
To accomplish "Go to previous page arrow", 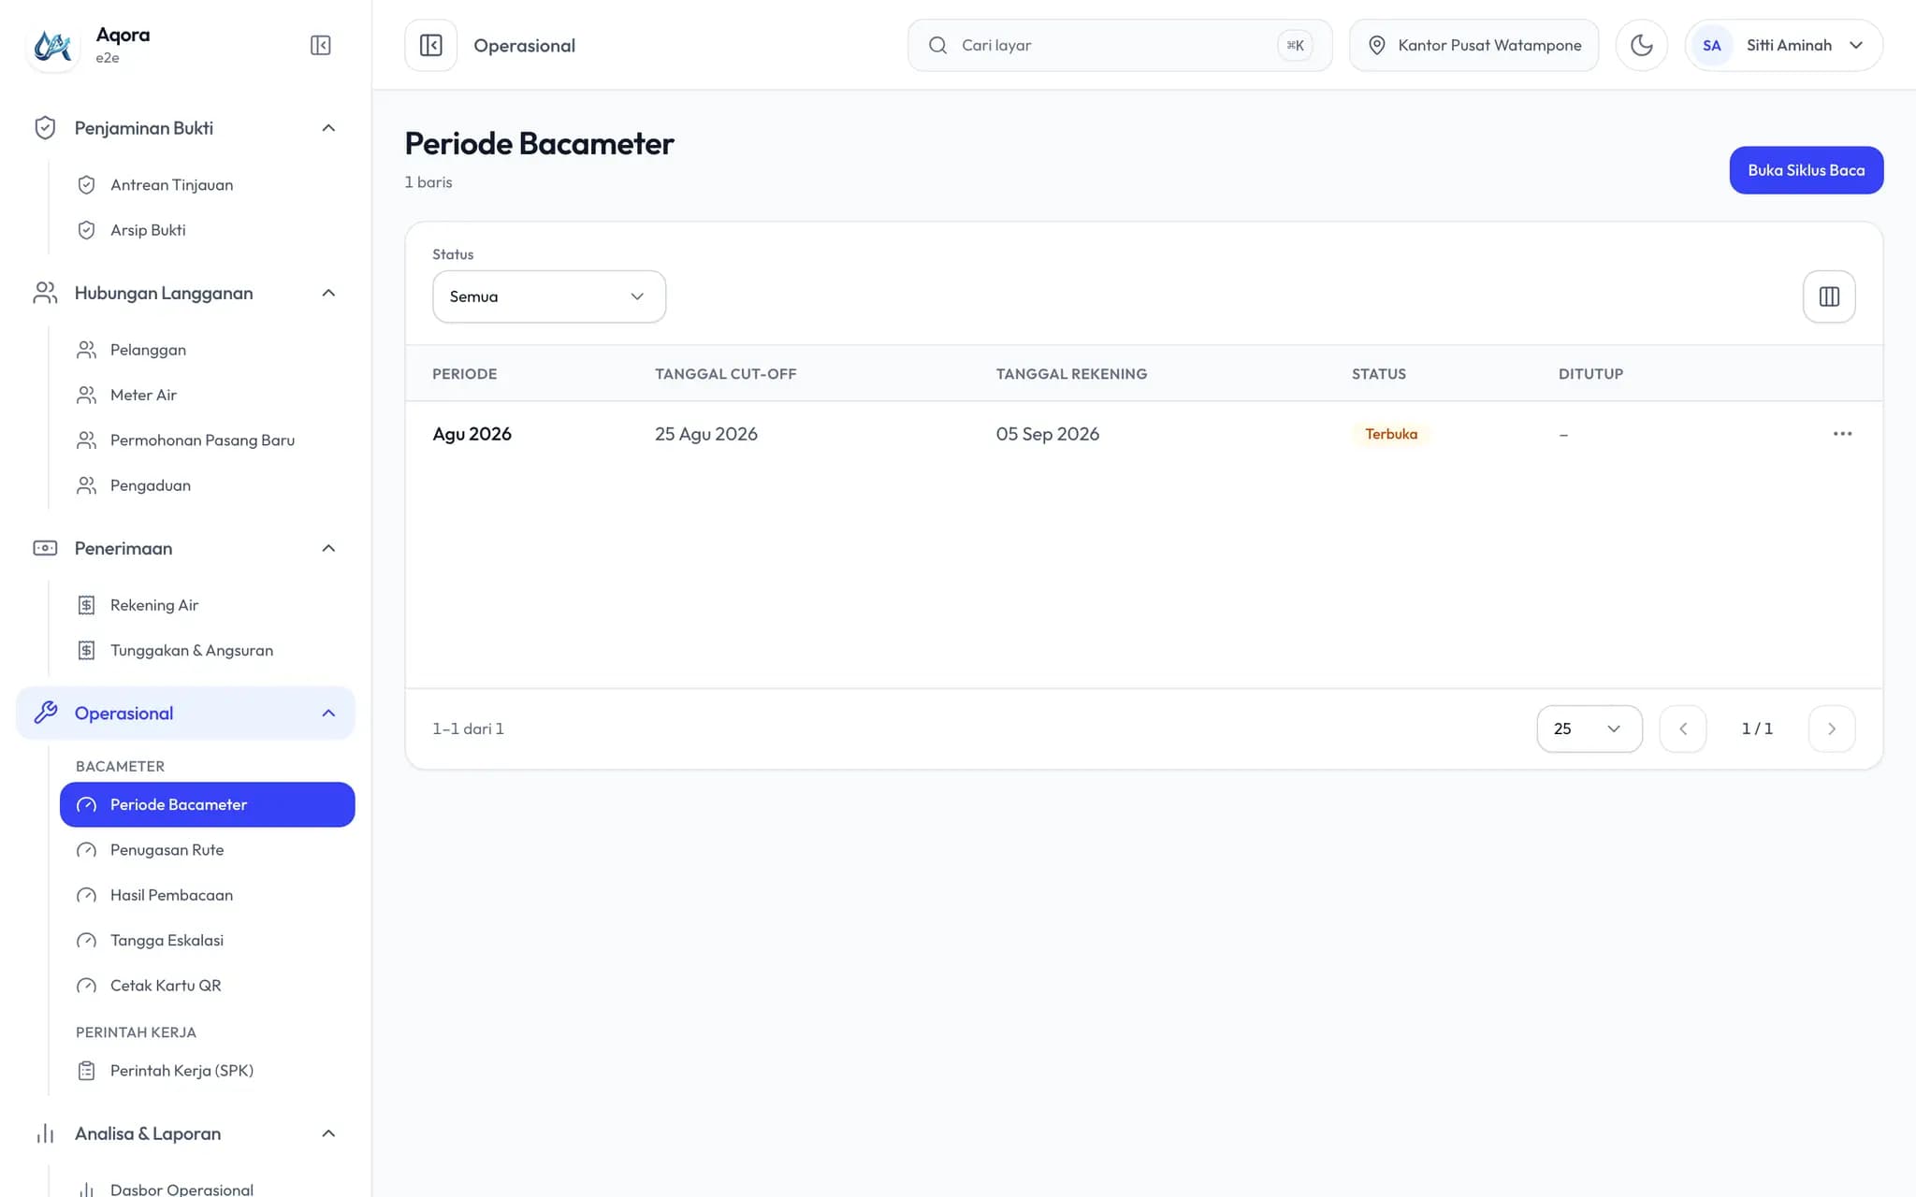I will tap(1682, 728).
